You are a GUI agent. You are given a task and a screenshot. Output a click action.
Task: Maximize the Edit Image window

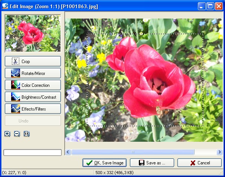coord(210,6)
